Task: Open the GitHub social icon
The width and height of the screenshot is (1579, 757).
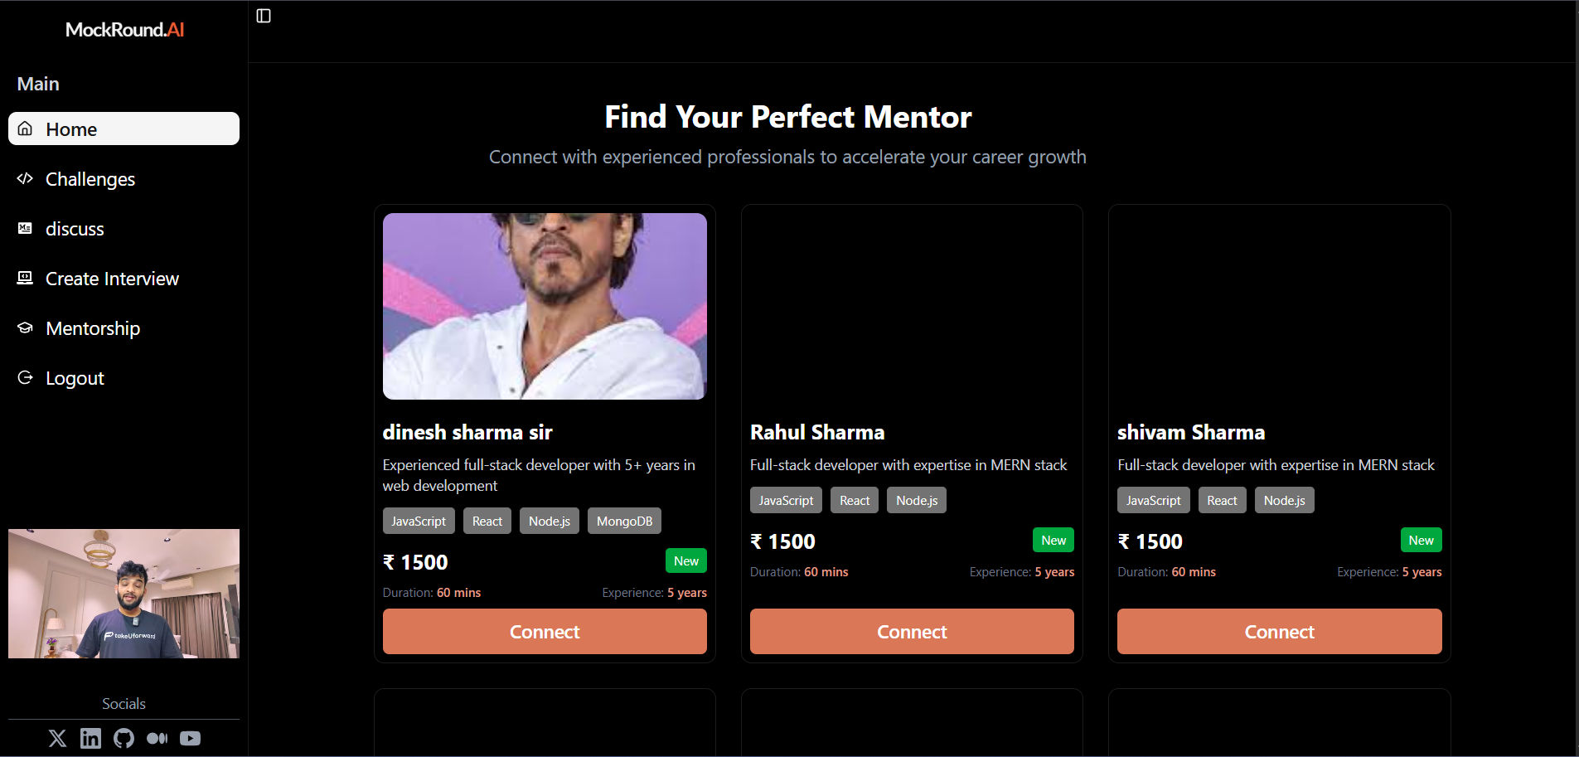Action: [124, 738]
